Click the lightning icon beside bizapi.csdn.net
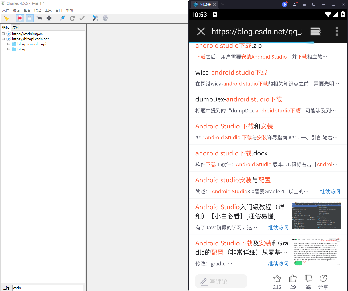This screenshot has width=348, height=291. pyautogui.click(x=9, y=39)
